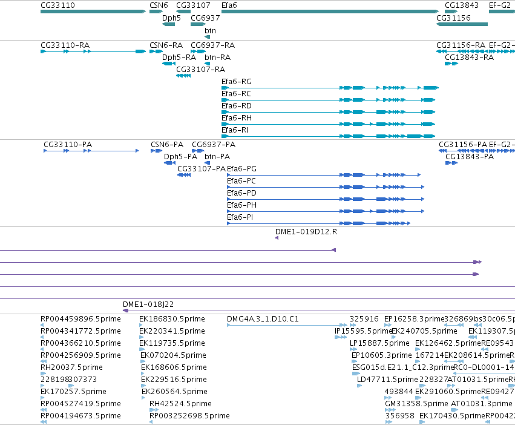This screenshot has height=425, width=515.
Task: Click the Efa6-RD transcript label
Action: click(x=237, y=106)
